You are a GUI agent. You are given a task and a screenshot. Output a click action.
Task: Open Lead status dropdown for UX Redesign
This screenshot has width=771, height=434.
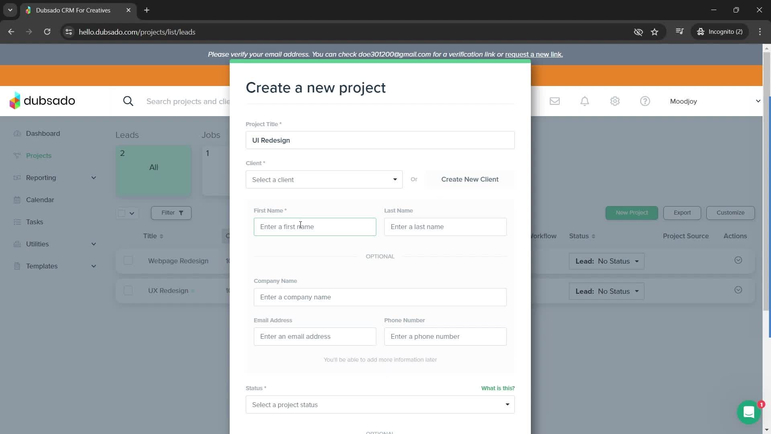click(606, 291)
